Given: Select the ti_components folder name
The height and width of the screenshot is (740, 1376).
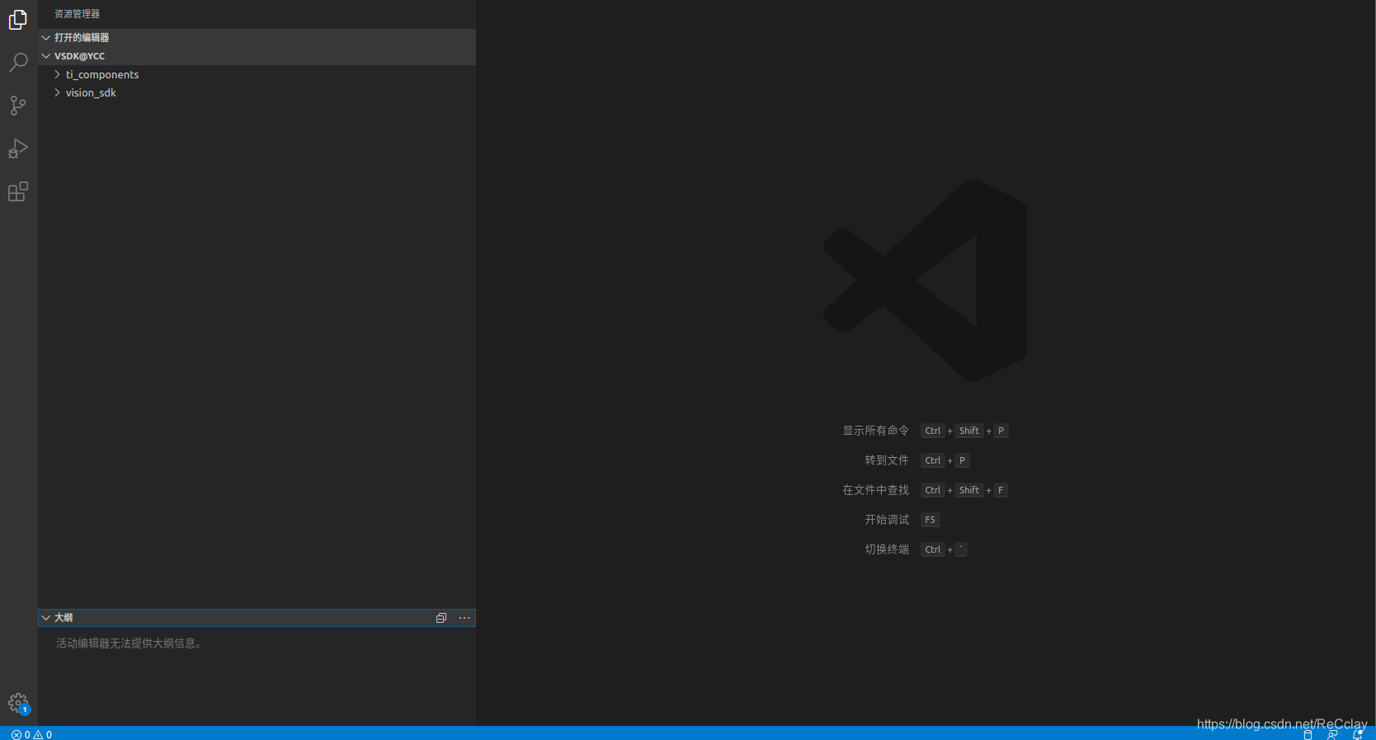Looking at the screenshot, I should (102, 74).
